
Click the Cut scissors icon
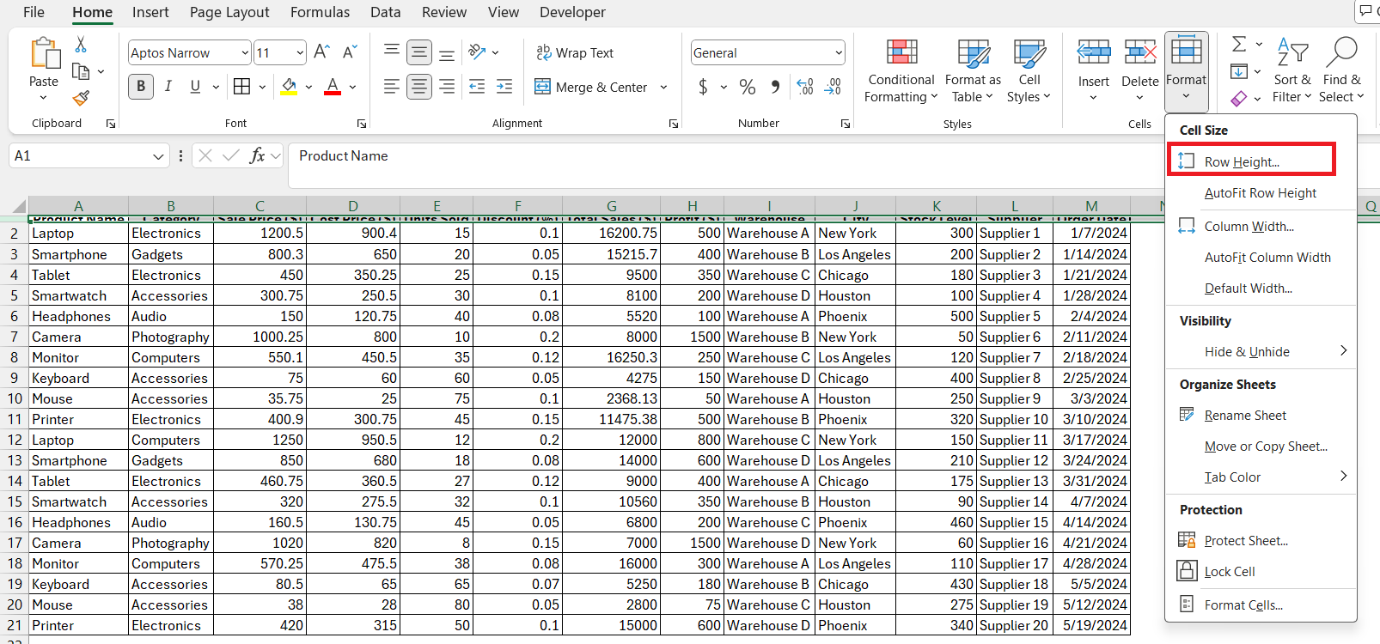(81, 45)
